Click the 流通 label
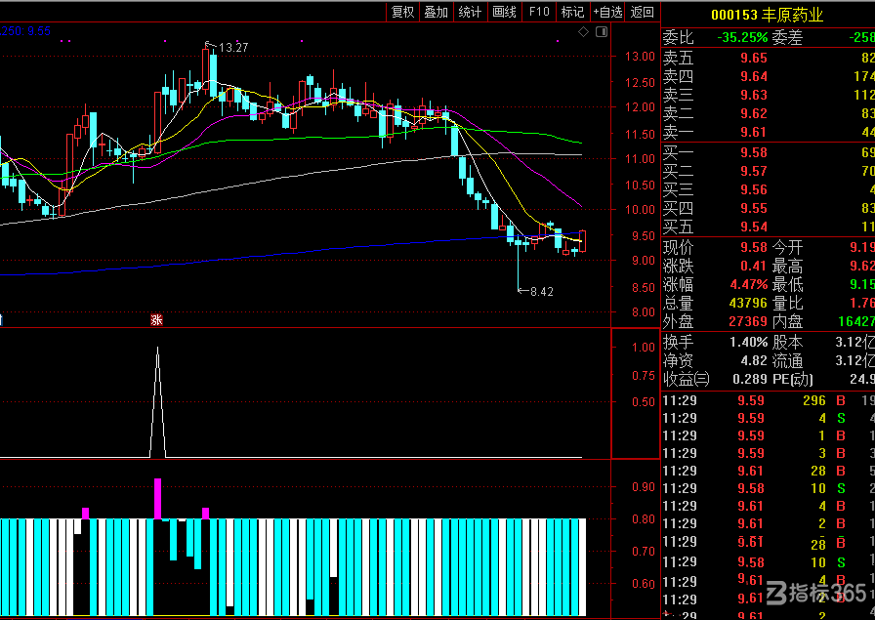Screen dimensions: 875x620 [787, 360]
